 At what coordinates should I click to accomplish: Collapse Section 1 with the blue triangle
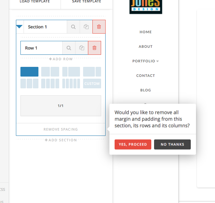(x=19, y=27)
